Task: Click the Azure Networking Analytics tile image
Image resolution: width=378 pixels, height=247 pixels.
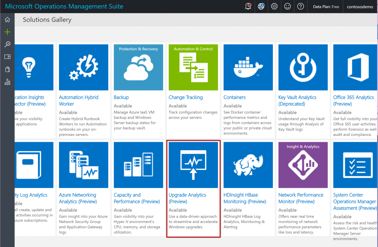Action: [83, 165]
